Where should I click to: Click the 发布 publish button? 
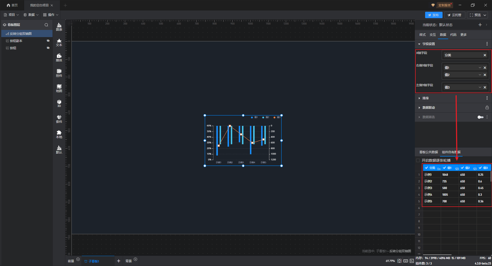click(434, 15)
